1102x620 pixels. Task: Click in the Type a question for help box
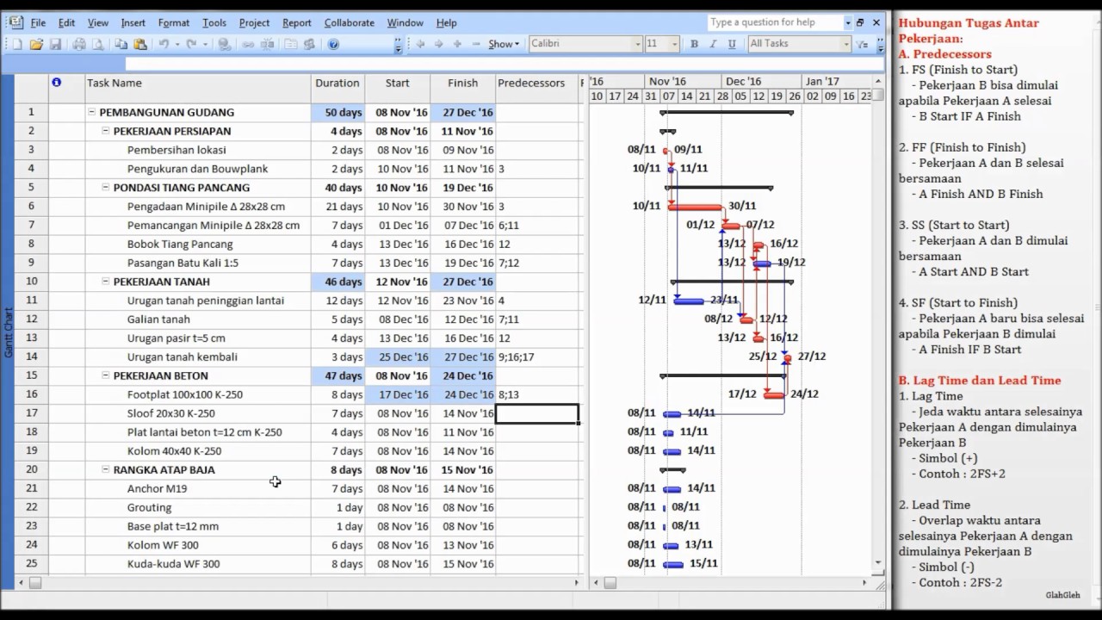[x=774, y=22]
